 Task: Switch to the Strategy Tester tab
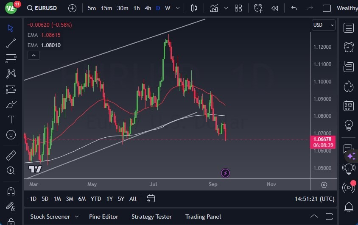151,217
